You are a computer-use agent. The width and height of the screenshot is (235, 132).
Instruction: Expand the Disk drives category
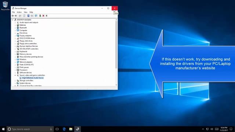[x=15, y=33]
